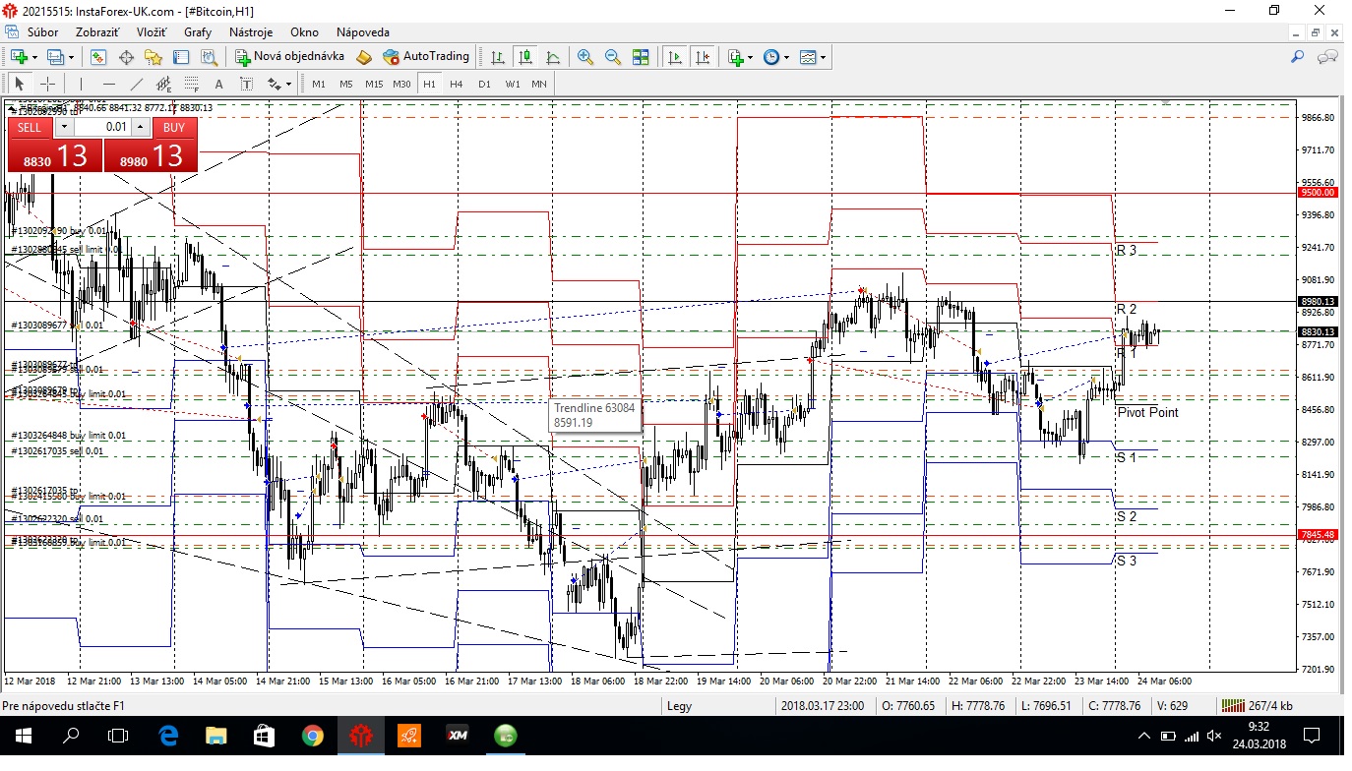Open the Vložiť menu
The image size is (1352, 771).
[152, 32]
